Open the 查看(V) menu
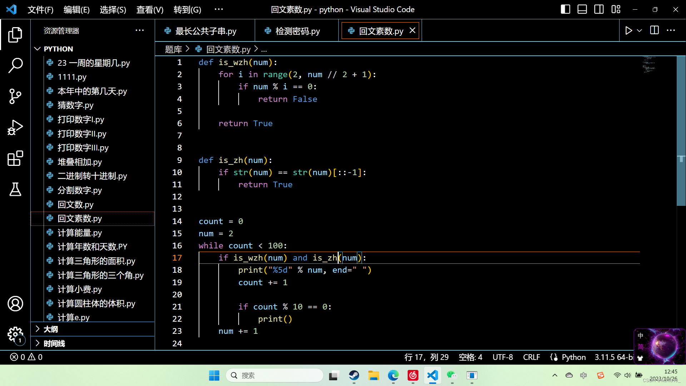686x386 pixels. coord(150,10)
